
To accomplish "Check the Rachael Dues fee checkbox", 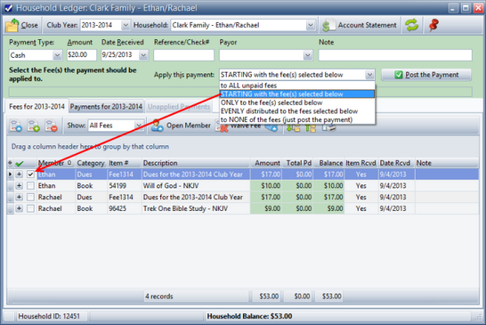I will click(x=30, y=198).
